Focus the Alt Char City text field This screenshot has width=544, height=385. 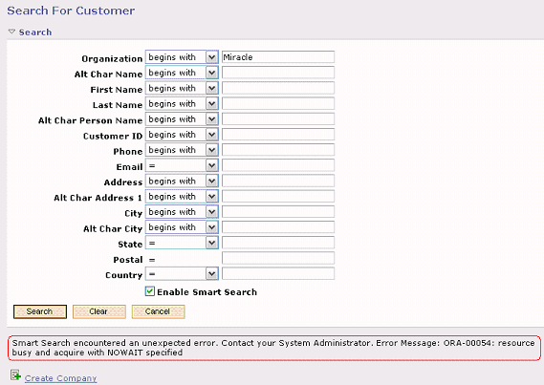pos(278,227)
